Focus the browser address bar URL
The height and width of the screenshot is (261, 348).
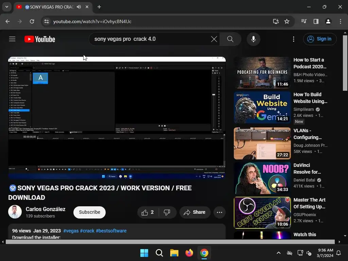click(92, 21)
